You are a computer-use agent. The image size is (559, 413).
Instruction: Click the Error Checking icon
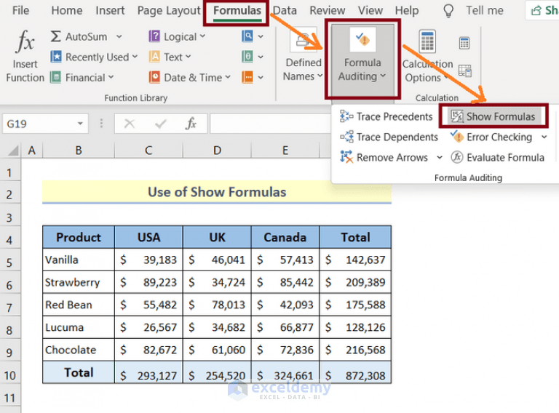[456, 137]
